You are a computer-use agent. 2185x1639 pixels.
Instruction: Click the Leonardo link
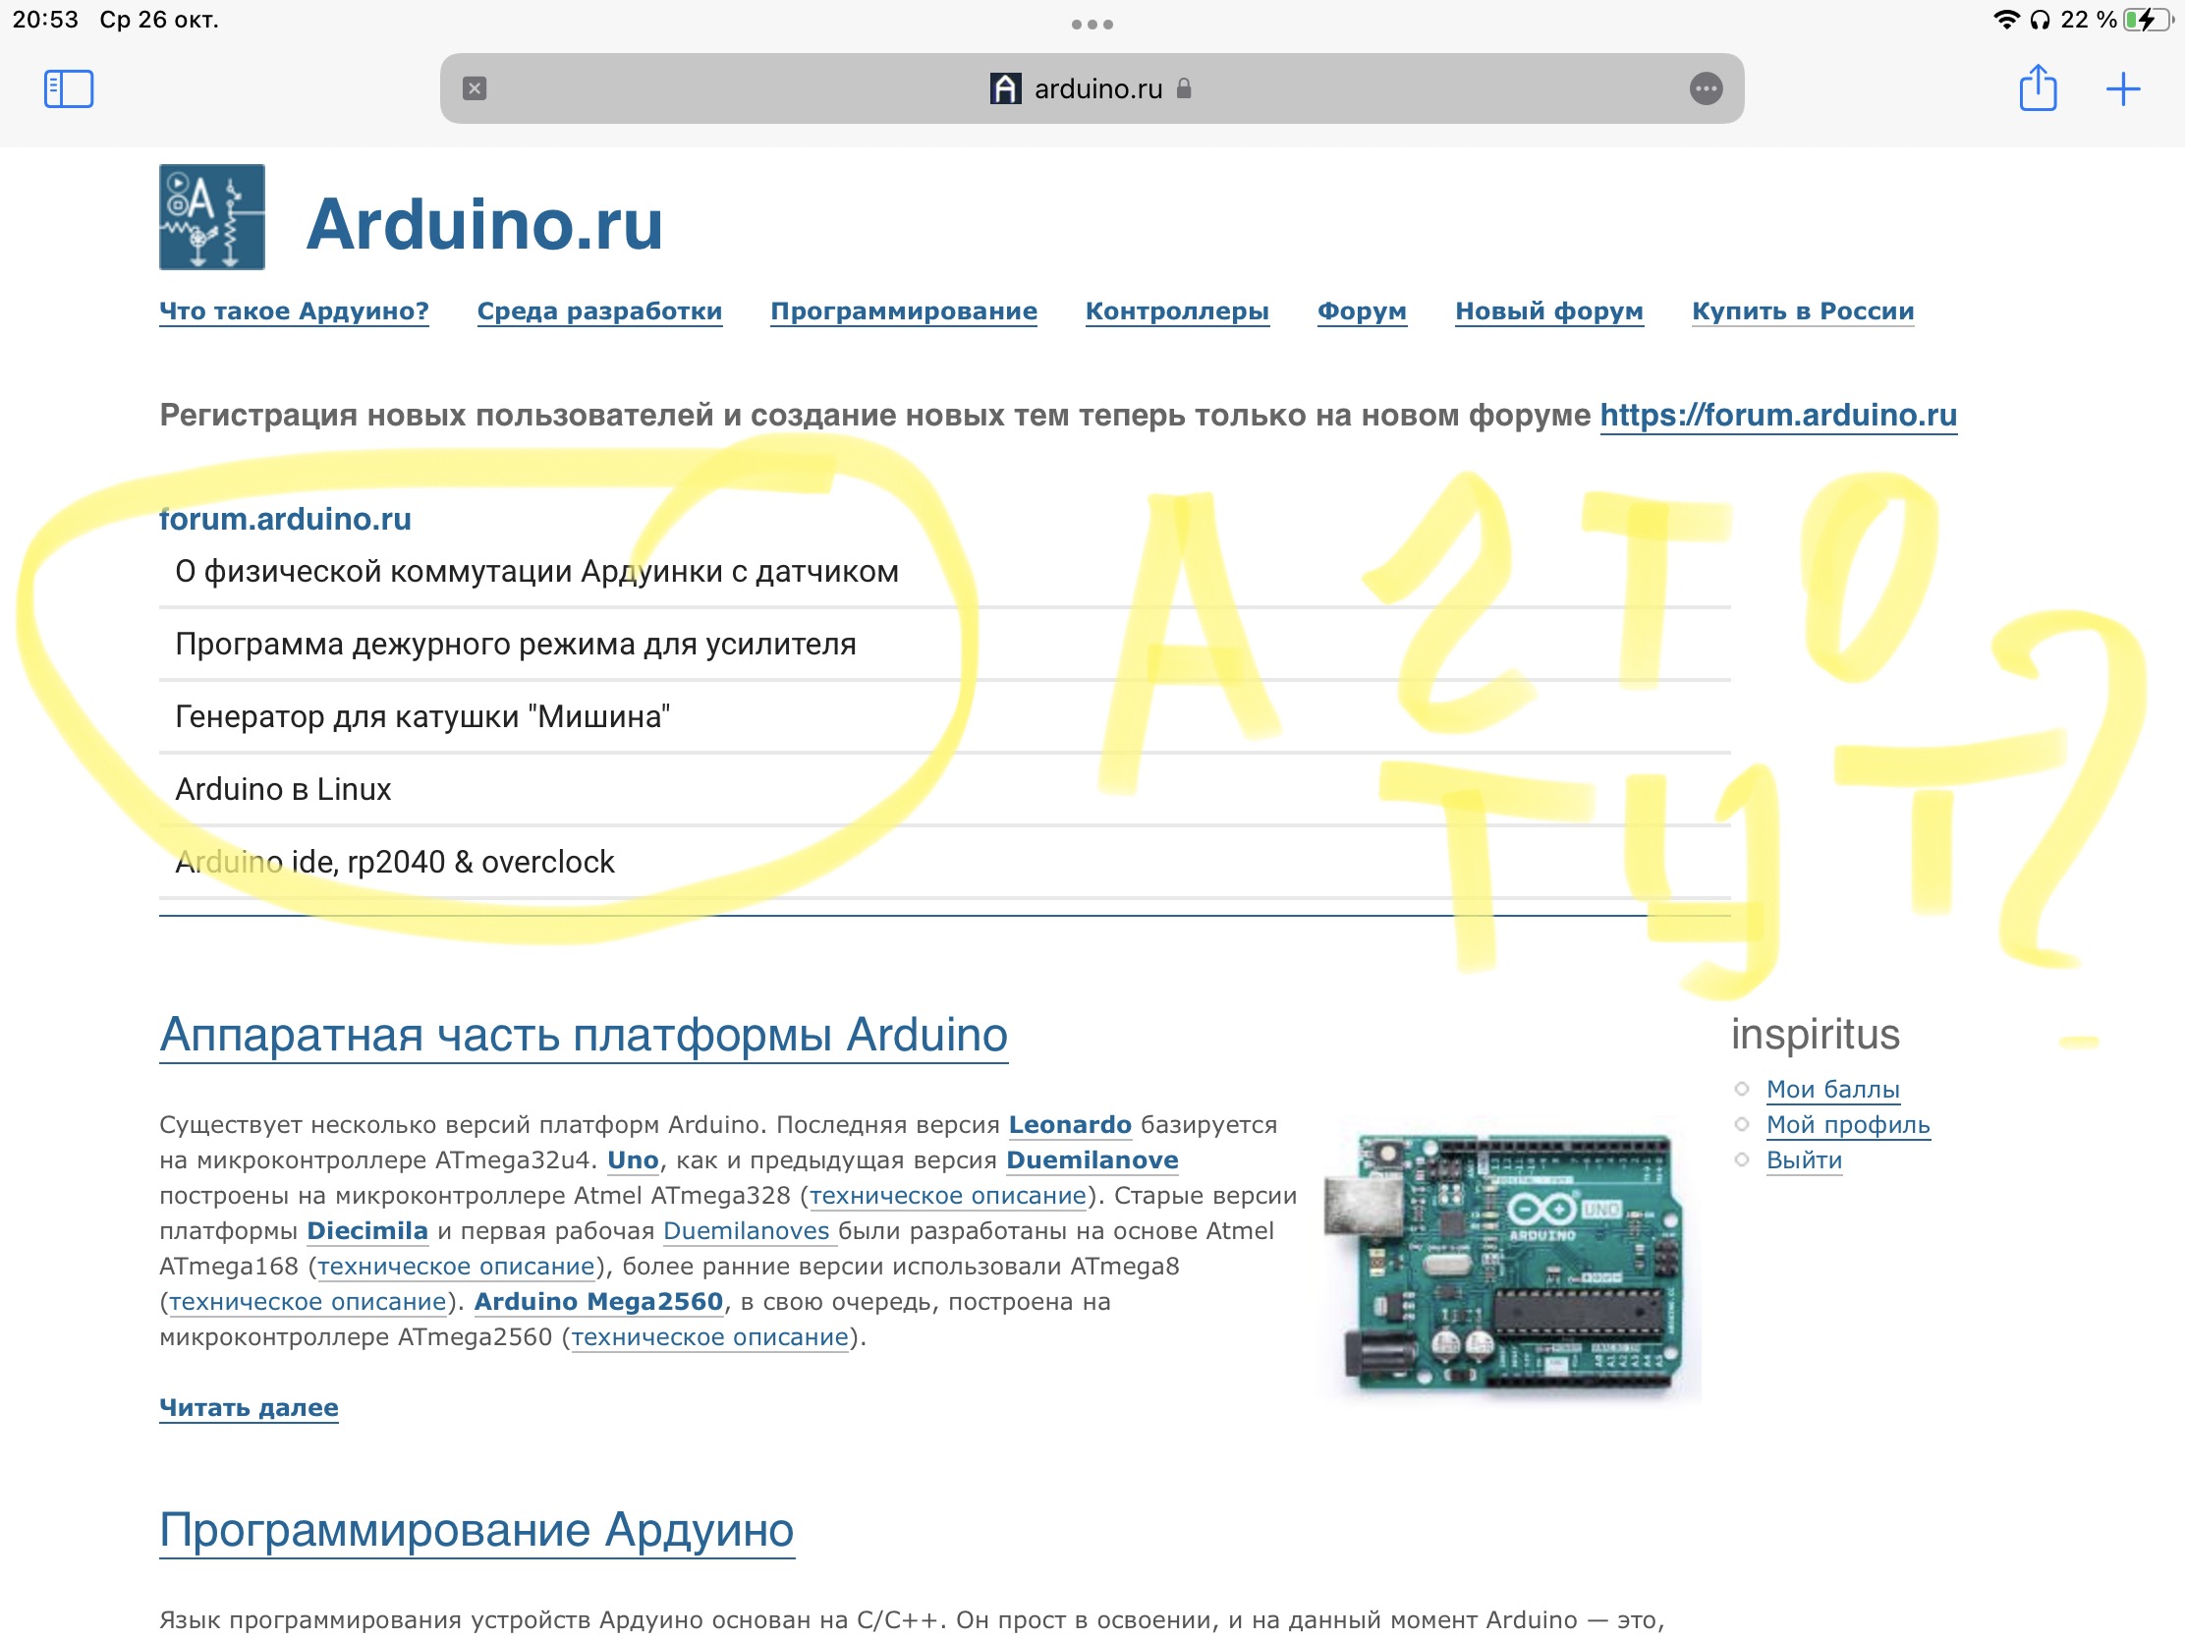1070,1124
